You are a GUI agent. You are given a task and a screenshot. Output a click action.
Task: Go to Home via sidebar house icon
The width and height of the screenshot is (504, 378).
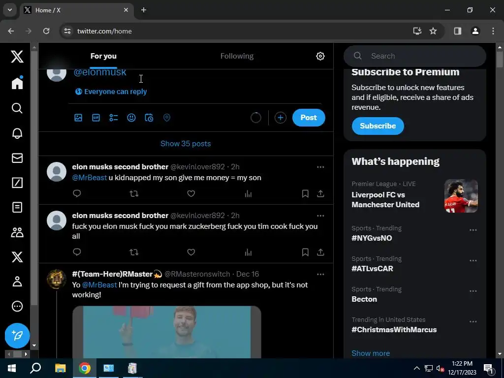[17, 83]
